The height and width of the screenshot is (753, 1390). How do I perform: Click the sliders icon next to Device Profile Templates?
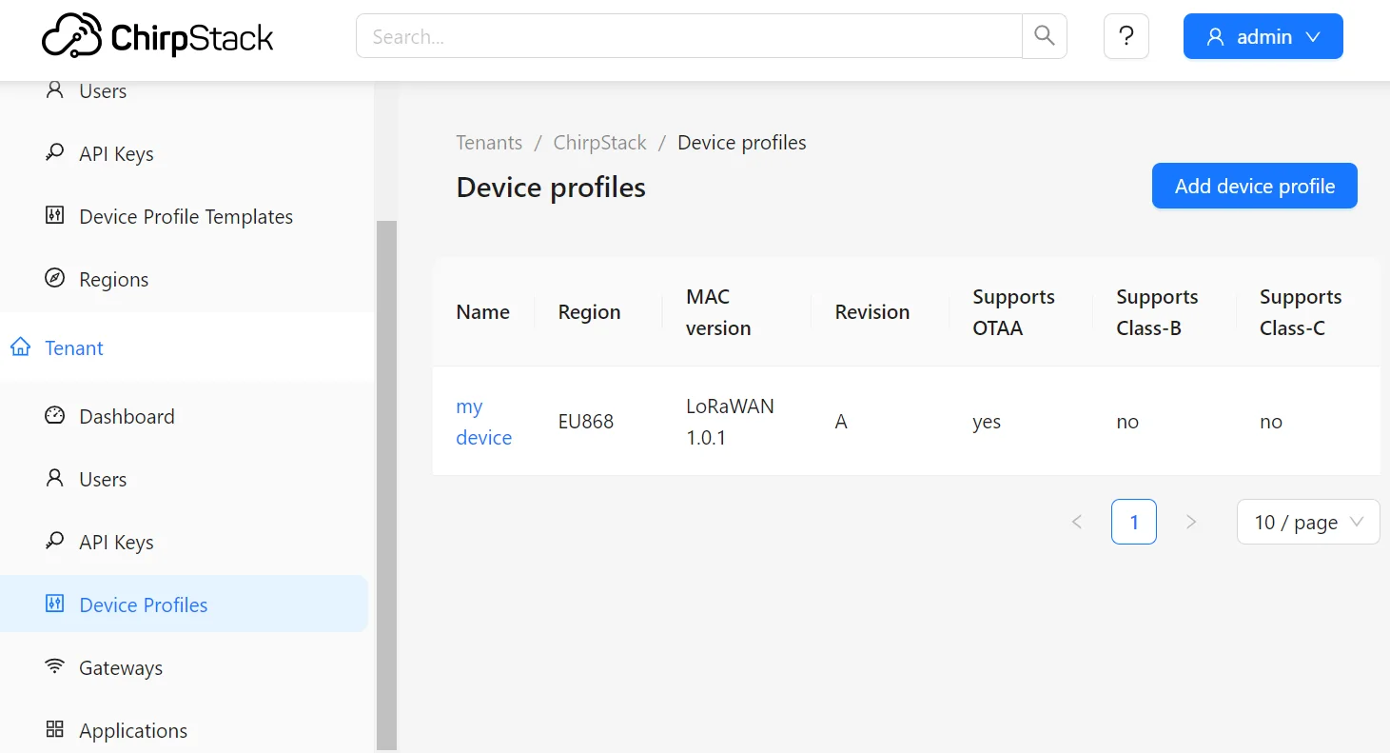[55, 216]
